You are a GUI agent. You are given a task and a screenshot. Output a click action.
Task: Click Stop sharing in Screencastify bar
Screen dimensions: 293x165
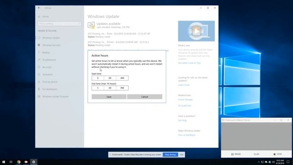point(170,154)
